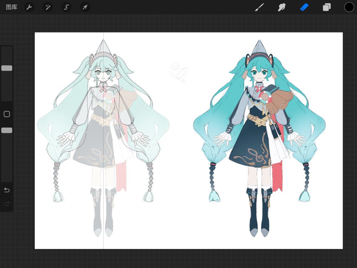Undo the last action
Image resolution: width=357 pixels, height=268 pixels.
(x=7, y=190)
